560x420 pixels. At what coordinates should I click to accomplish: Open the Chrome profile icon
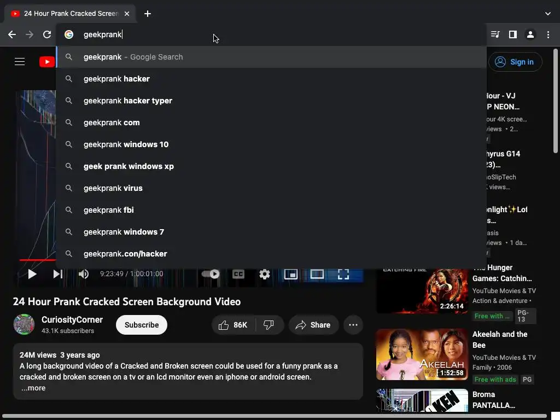click(x=530, y=34)
